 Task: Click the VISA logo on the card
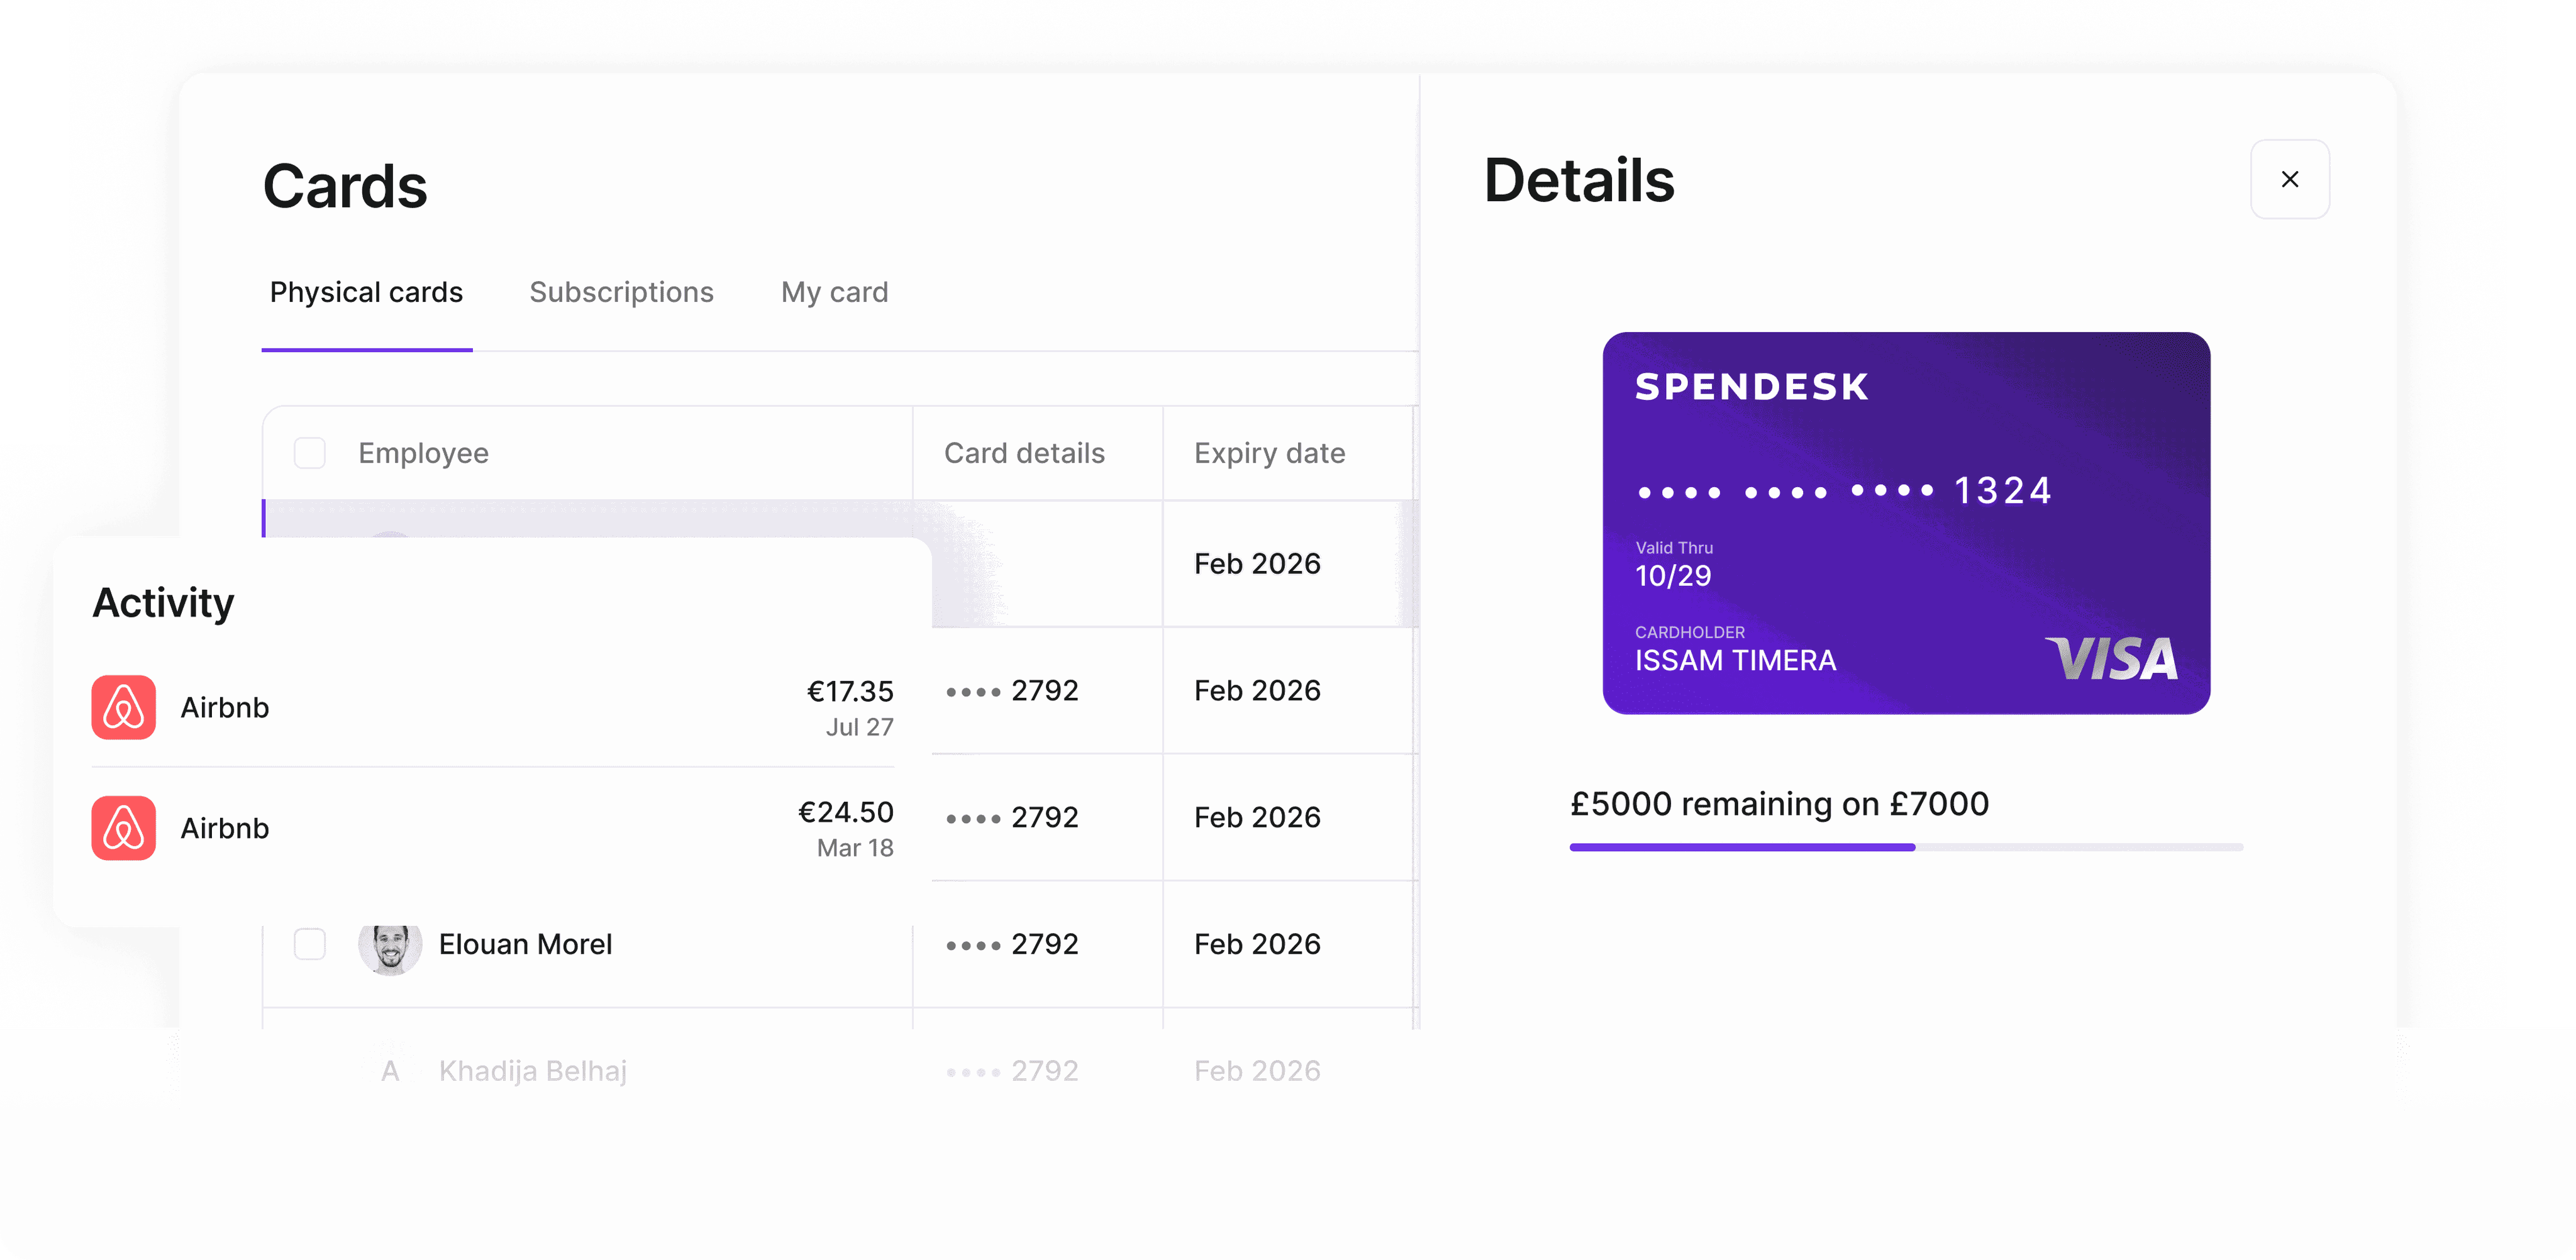[x=2111, y=659]
